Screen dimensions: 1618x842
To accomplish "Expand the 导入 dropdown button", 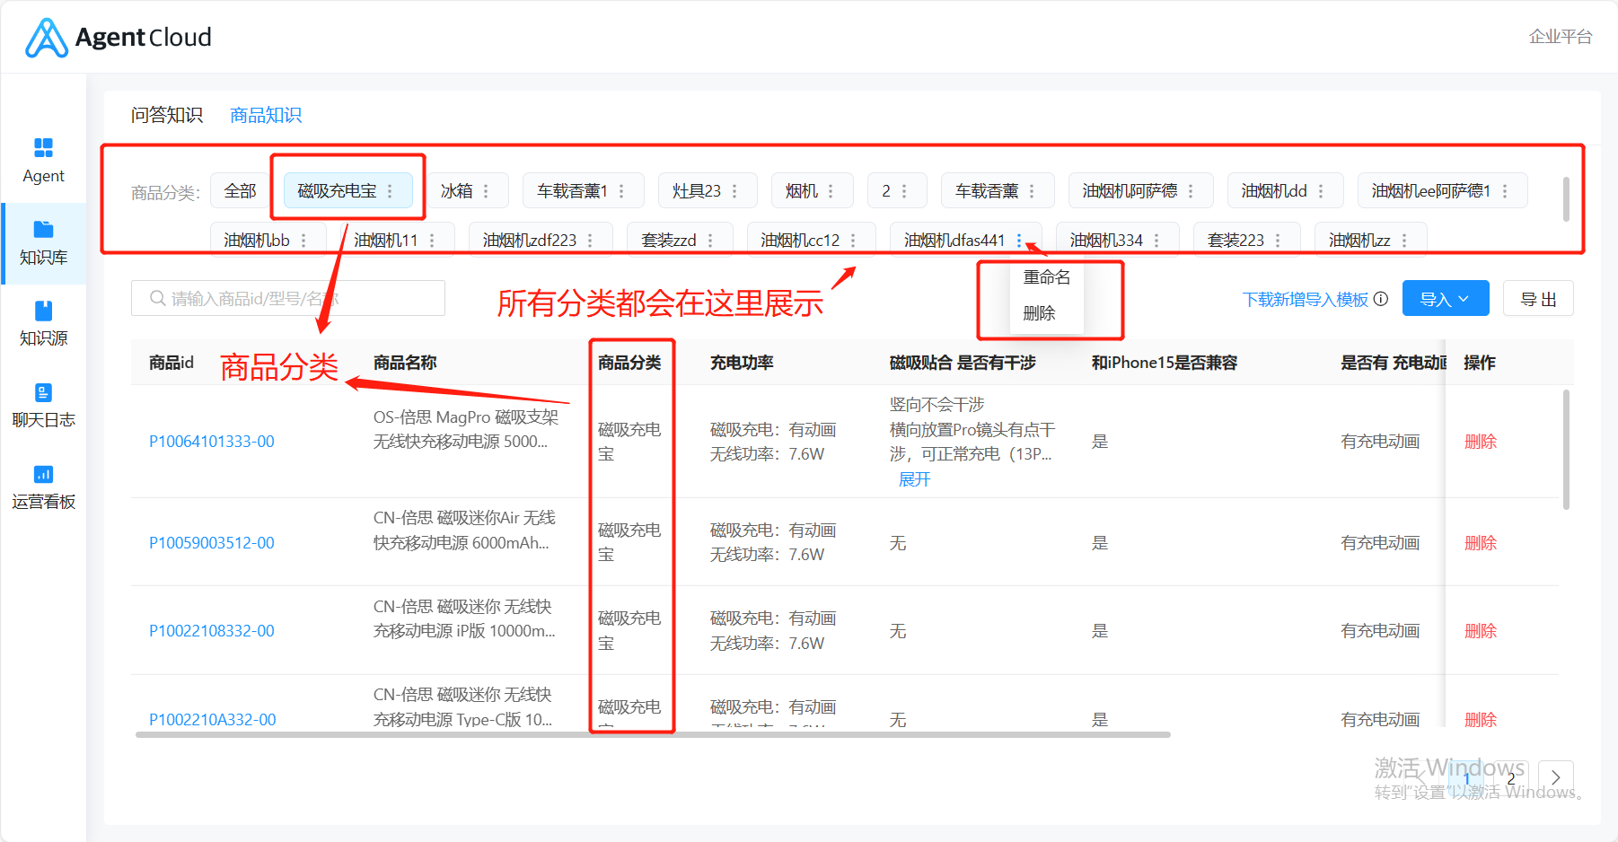I will [1446, 299].
